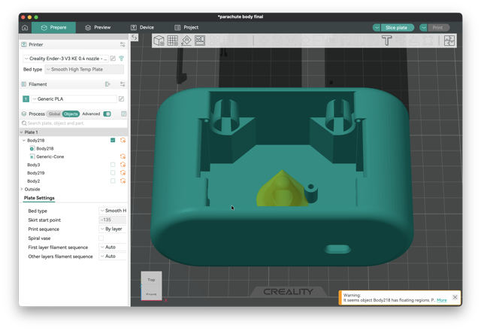
Task: Click the Slice plate button
Action: point(398,28)
